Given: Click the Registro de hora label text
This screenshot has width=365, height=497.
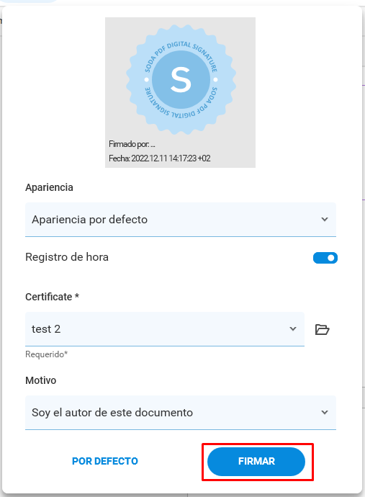Looking at the screenshot, I should (67, 257).
